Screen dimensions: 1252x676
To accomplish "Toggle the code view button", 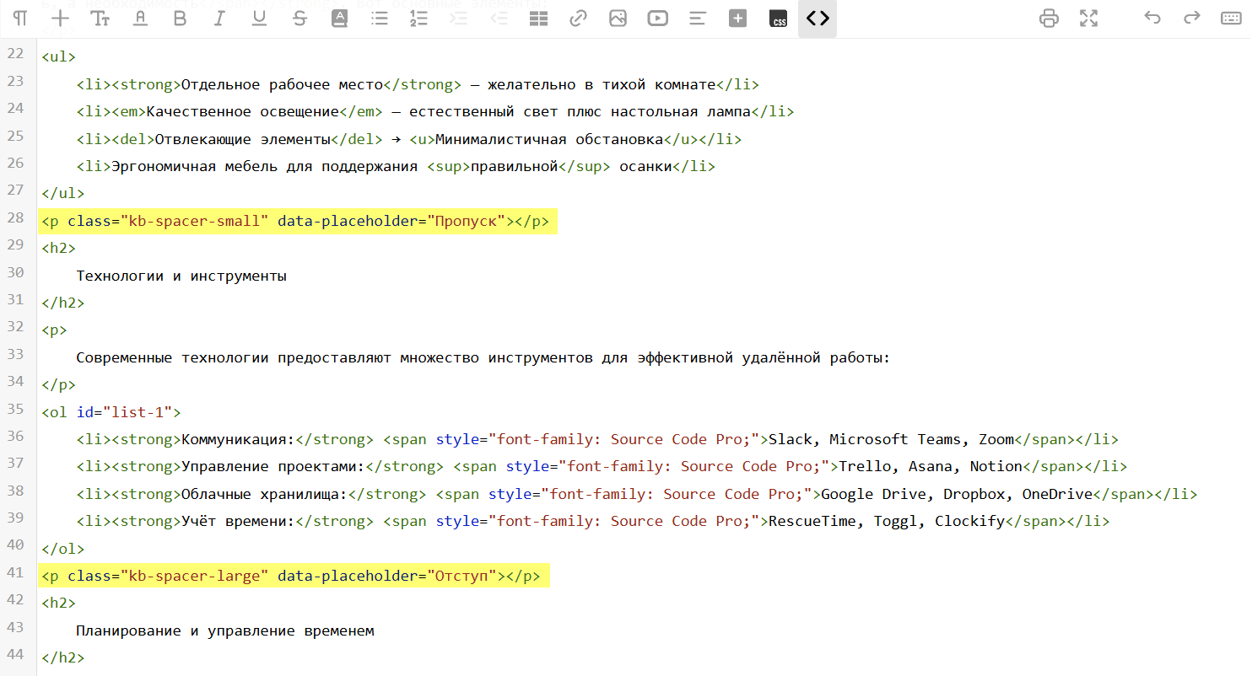I will (818, 19).
